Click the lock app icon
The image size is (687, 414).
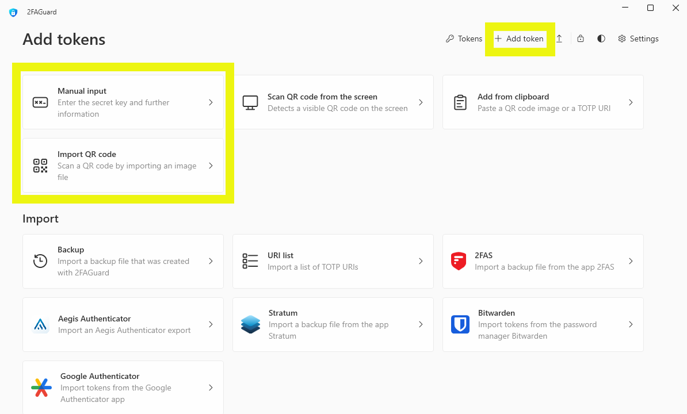point(581,39)
